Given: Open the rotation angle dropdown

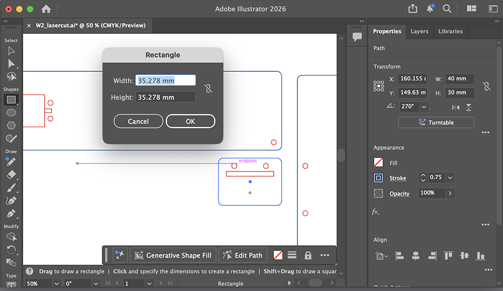Looking at the screenshot, I should (x=424, y=107).
